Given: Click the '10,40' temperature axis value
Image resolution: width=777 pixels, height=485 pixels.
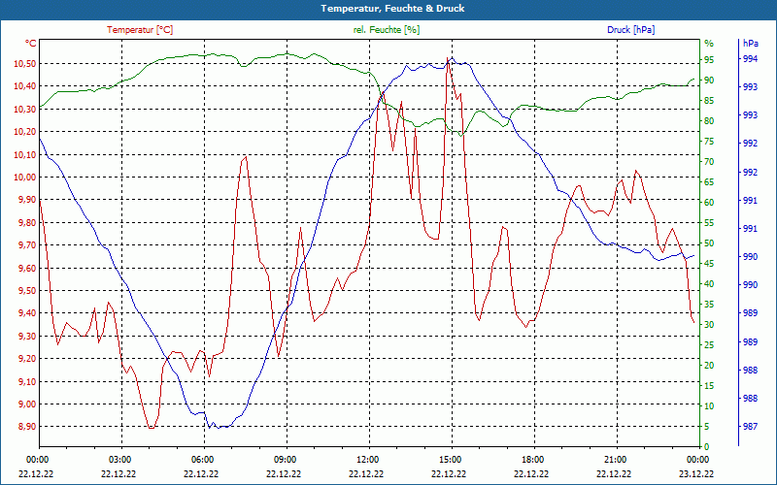Looking at the screenshot, I should [x=25, y=86].
